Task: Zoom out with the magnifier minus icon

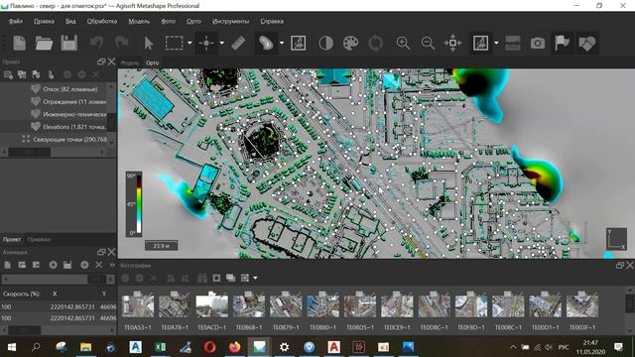Action: [x=428, y=43]
